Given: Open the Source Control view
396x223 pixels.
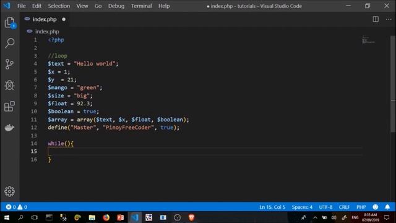Looking at the screenshot, I should pyautogui.click(x=10, y=64).
